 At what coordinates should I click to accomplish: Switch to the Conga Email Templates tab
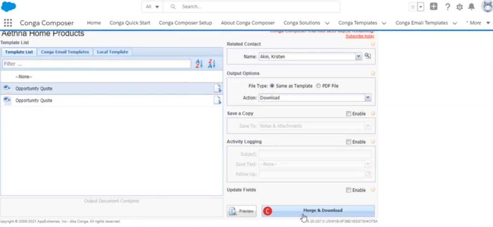pyautogui.click(x=65, y=52)
